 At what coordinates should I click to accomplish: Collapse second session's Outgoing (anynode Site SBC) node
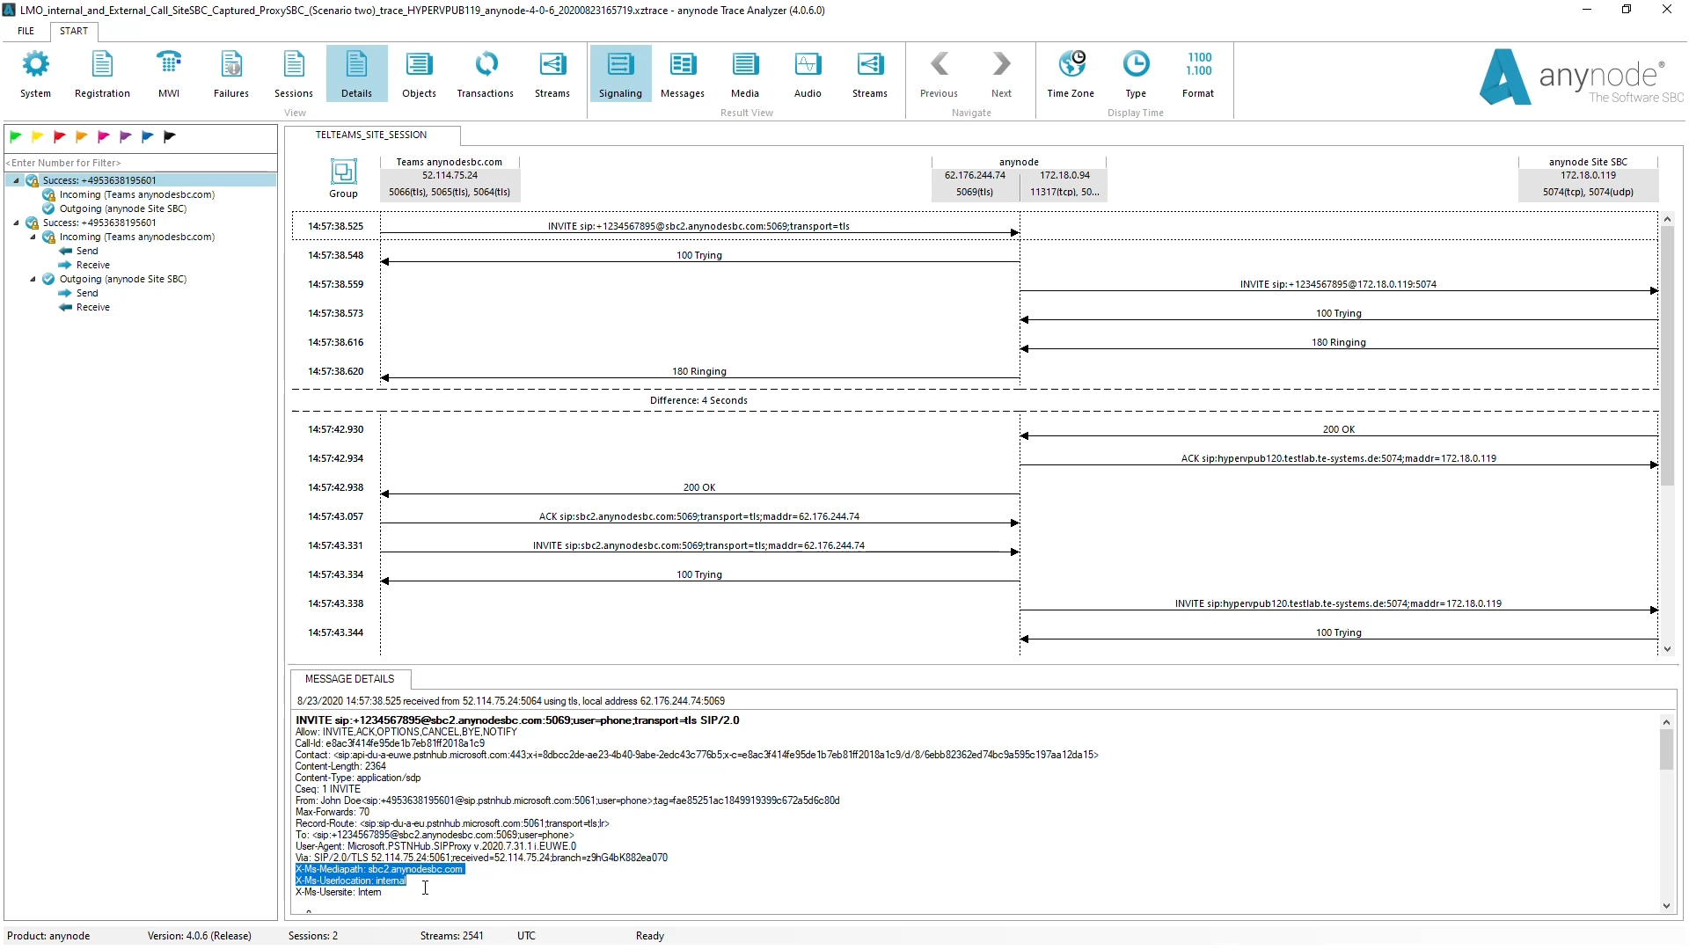pyautogui.click(x=33, y=279)
